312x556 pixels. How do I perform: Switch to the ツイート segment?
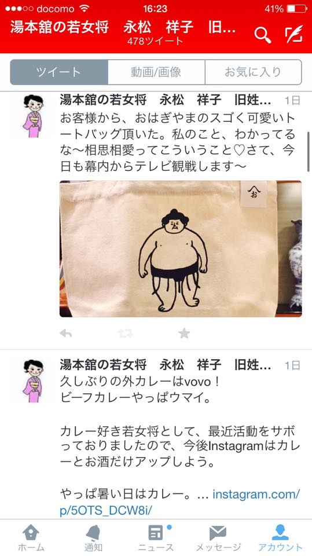pos(59,72)
